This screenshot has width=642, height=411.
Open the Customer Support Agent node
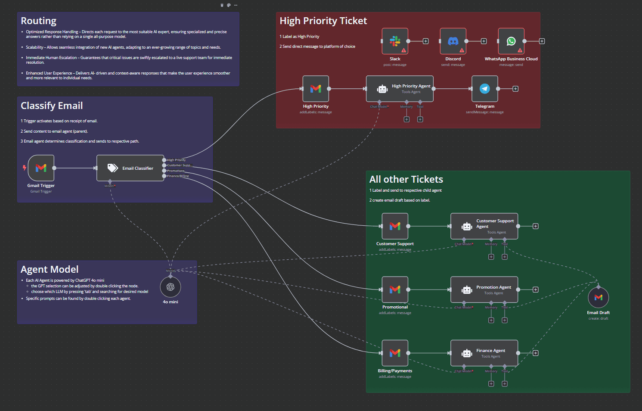tap(484, 226)
